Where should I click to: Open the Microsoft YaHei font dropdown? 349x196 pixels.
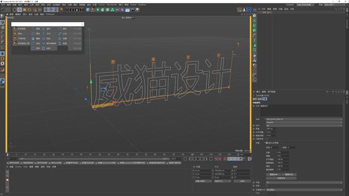pyautogui.click(x=304, y=119)
